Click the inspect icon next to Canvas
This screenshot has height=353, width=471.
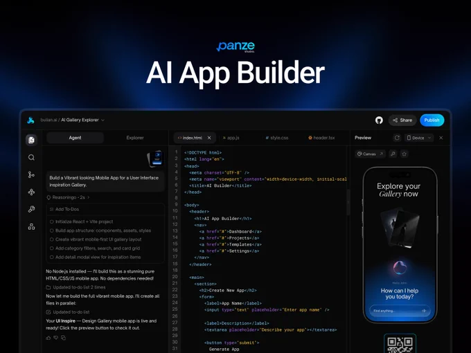click(x=393, y=154)
